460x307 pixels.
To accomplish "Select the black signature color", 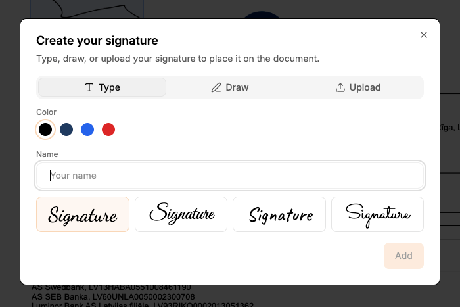I will click(x=45, y=130).
